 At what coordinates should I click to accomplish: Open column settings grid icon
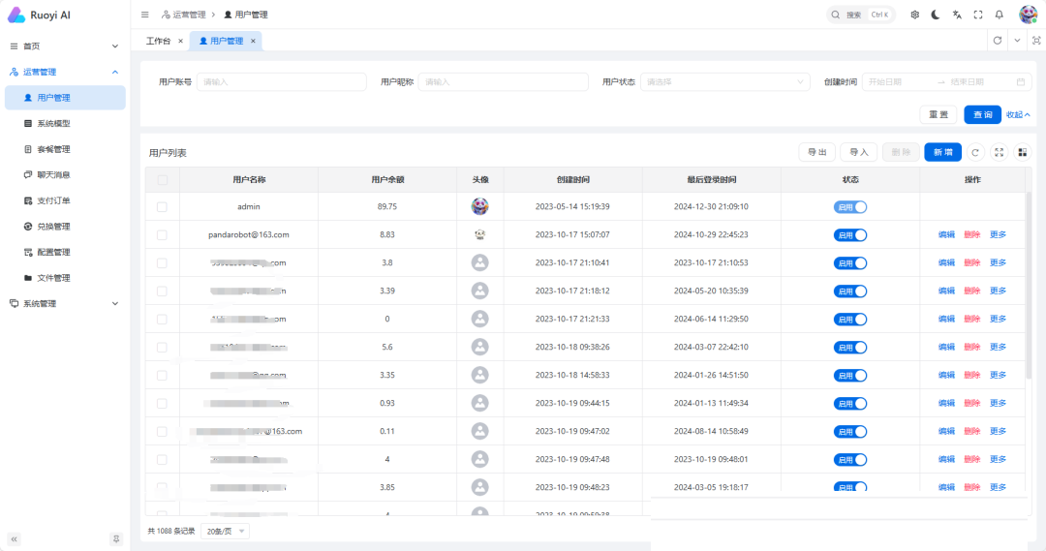tap(1021, 152)
